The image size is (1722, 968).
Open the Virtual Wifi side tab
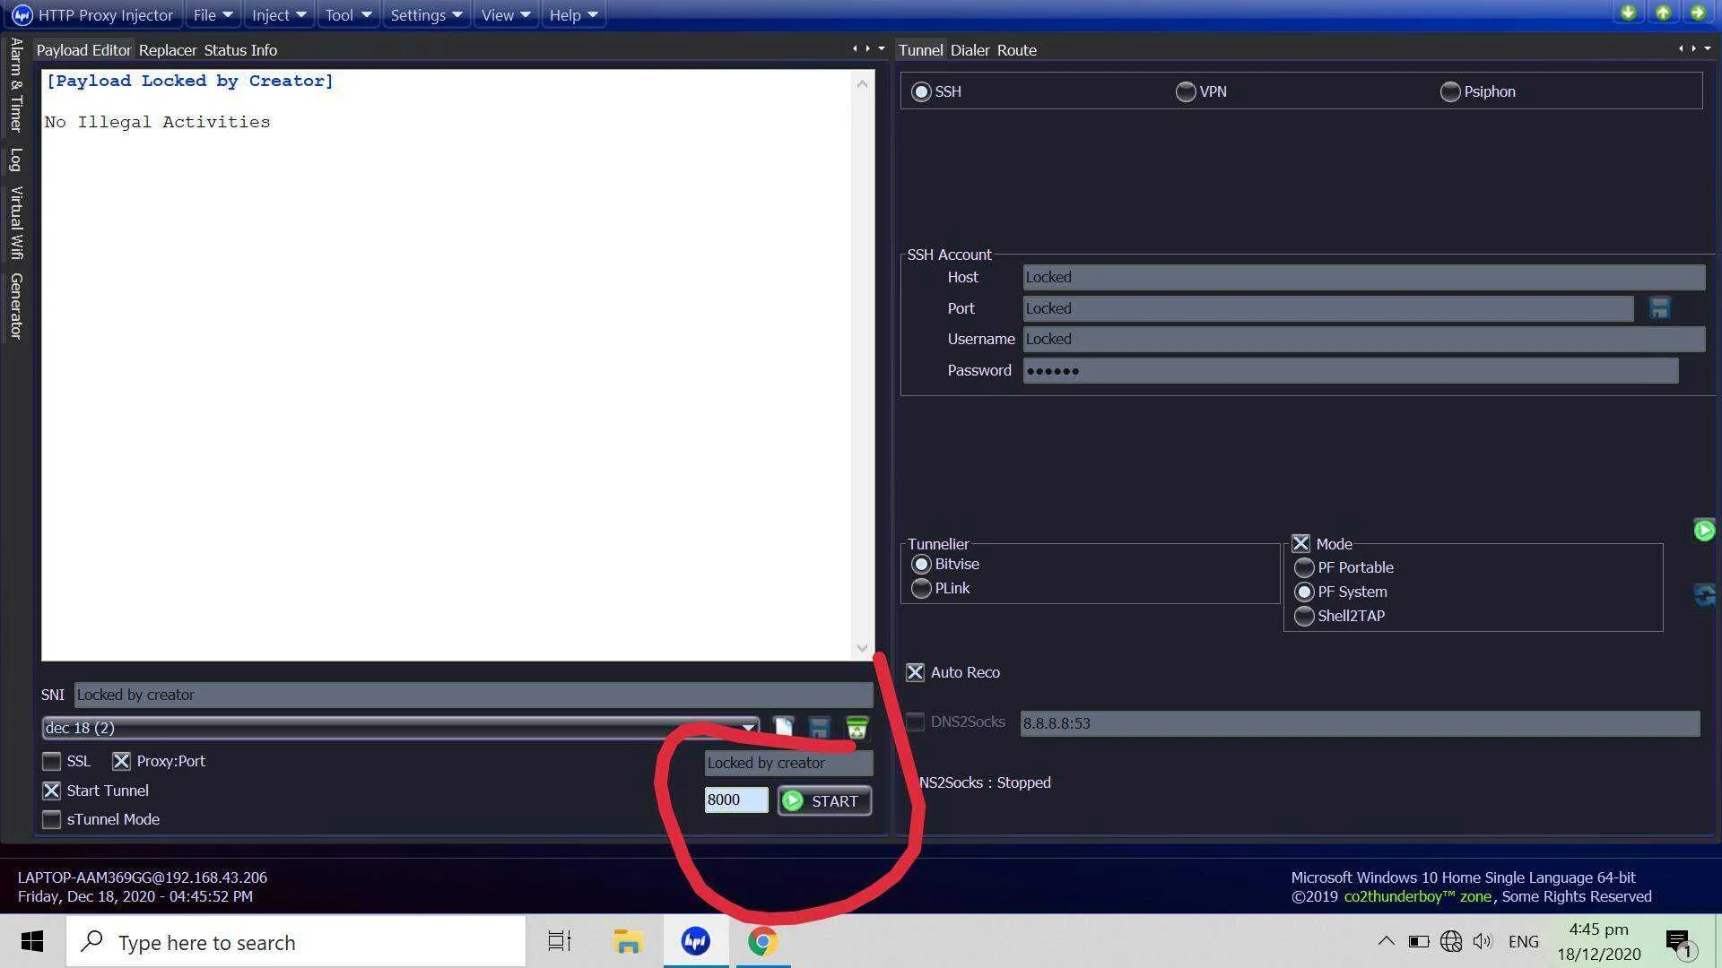(x=15, y=222)
